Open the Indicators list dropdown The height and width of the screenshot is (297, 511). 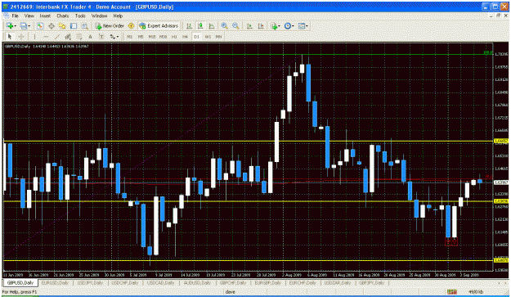tap(276, 26)
